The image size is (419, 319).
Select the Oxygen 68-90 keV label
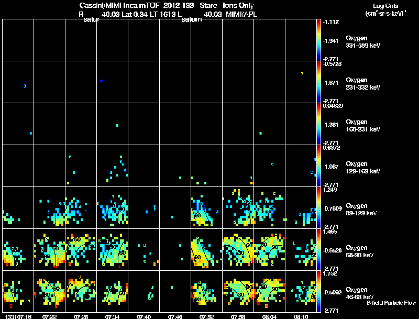(360, 251)
